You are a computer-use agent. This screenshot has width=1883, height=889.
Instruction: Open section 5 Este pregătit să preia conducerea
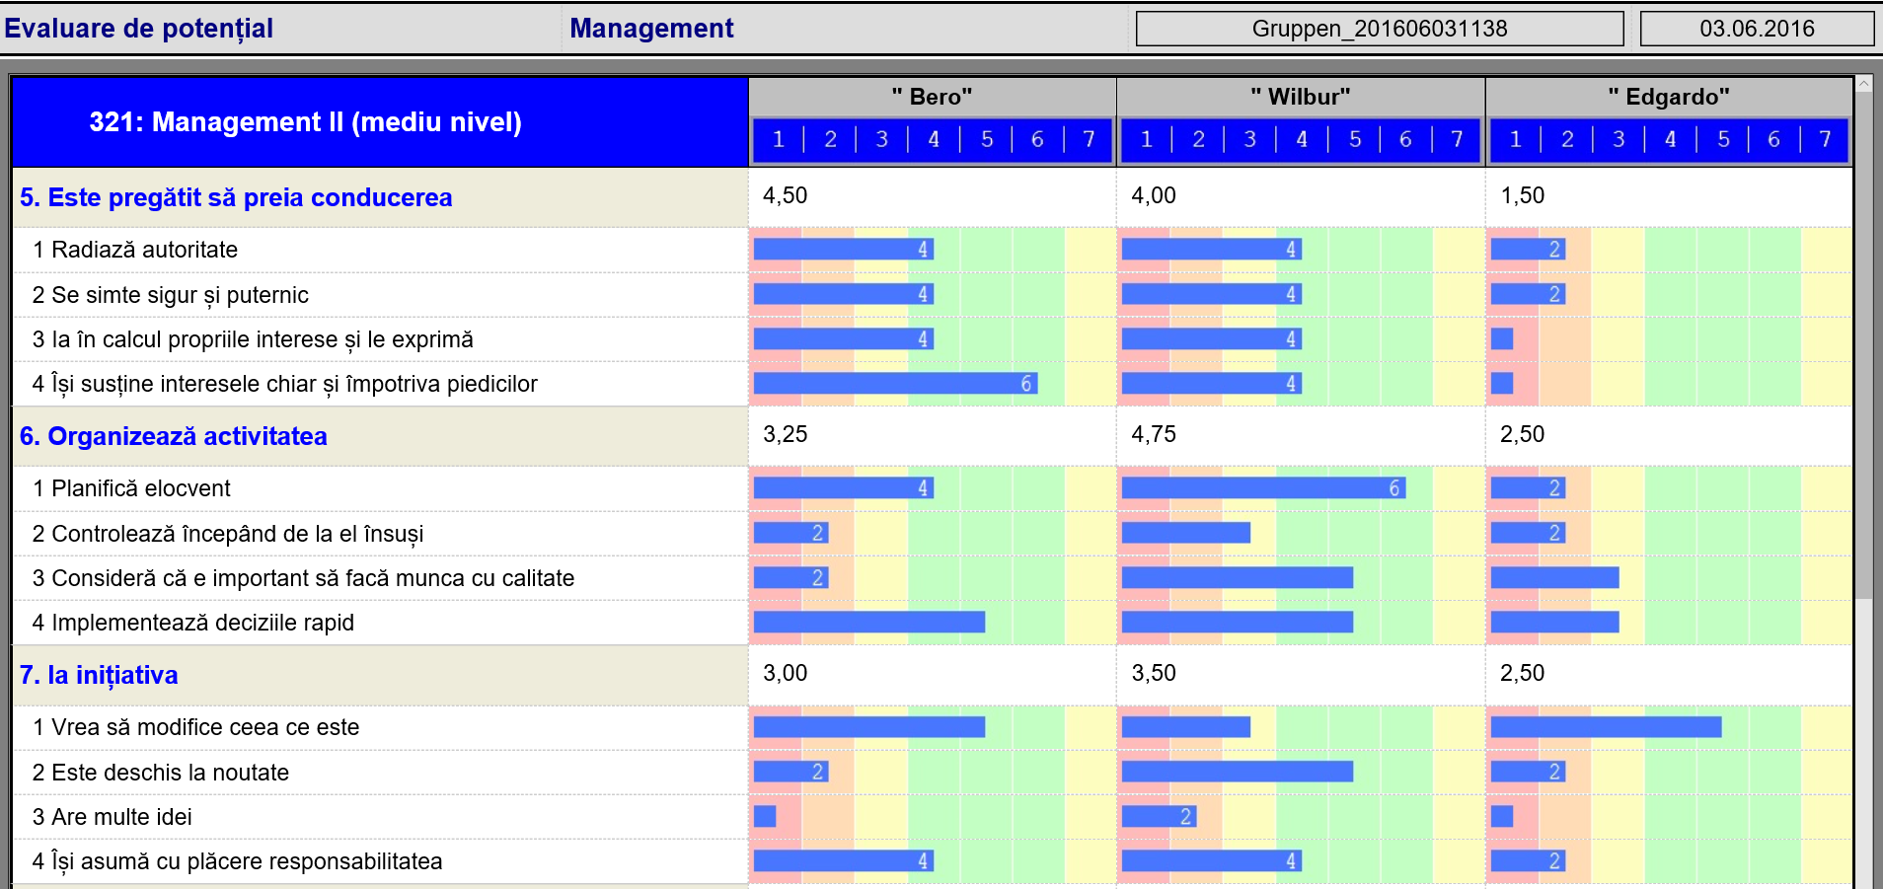pos(236,197)
